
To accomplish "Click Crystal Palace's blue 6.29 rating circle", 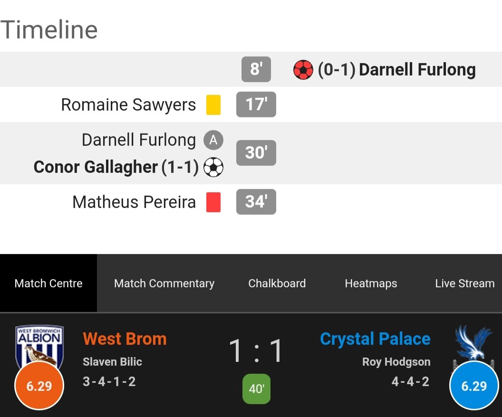I will (474, 386).
